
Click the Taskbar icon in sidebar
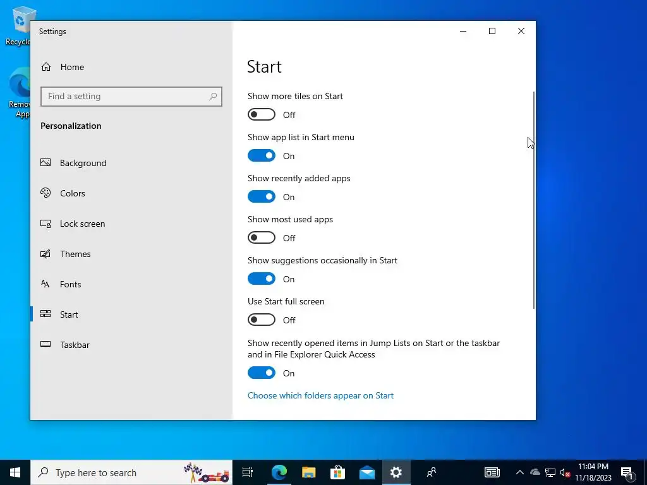pos(45,344)
